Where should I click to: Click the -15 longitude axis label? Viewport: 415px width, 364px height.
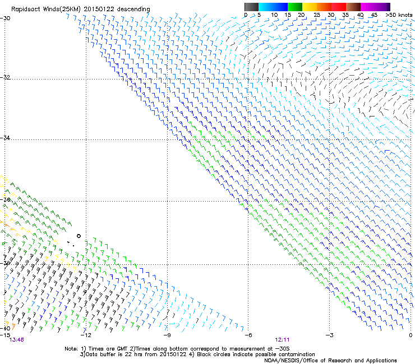pos(5,335)
